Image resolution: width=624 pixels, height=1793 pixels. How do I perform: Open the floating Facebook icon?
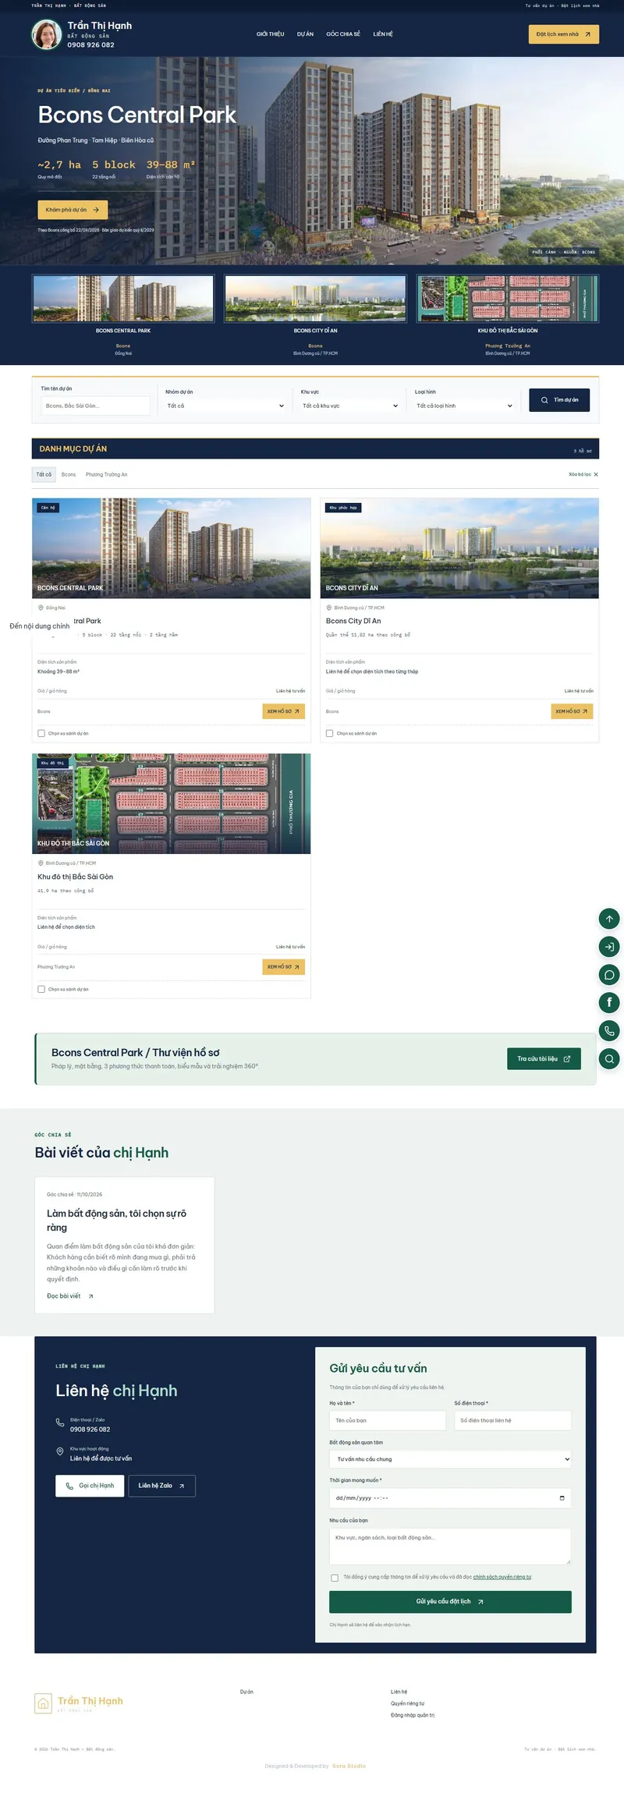(609, 1003)
